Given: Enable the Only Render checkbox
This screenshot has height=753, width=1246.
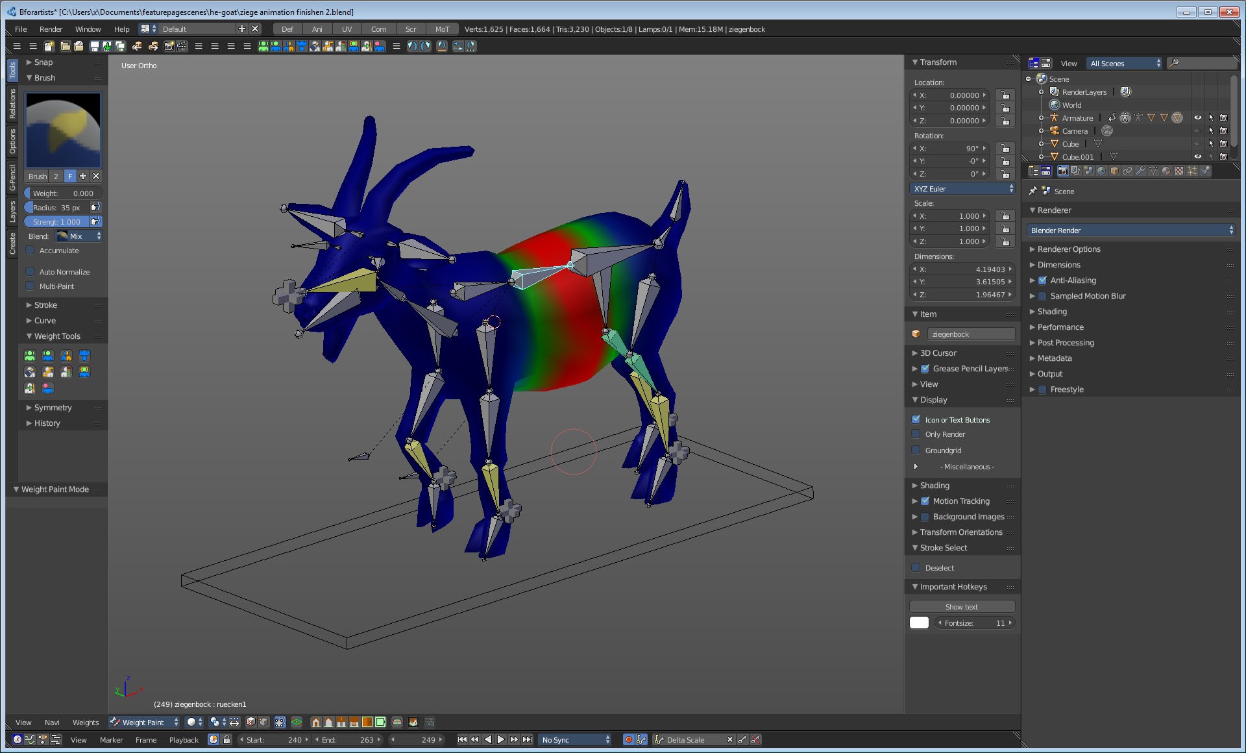Looking at the screenshot, I should [x=916, y=434].
